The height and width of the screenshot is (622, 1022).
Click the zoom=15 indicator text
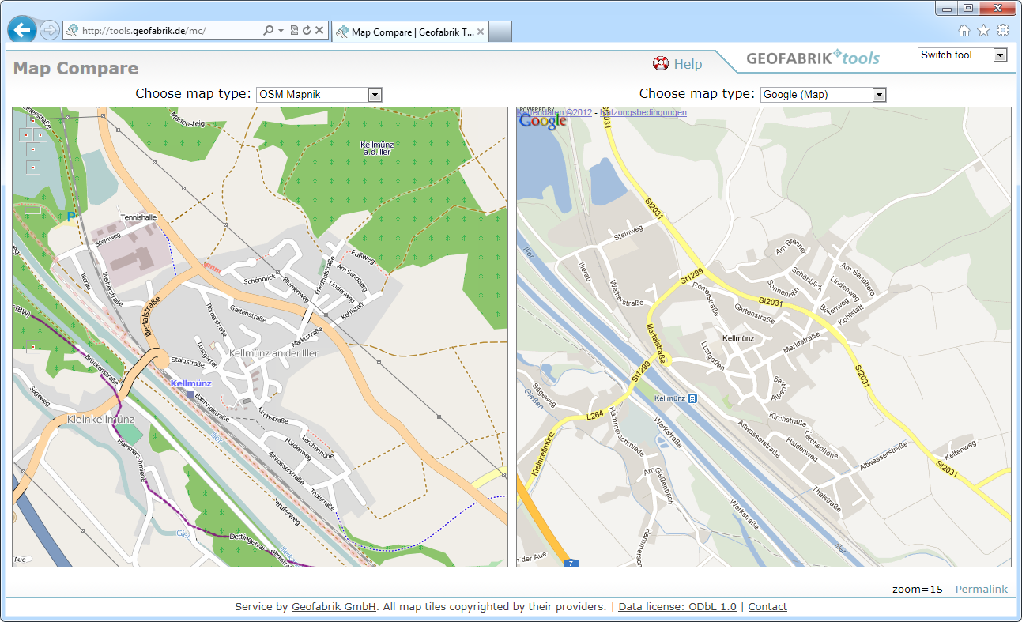(918, 589)
